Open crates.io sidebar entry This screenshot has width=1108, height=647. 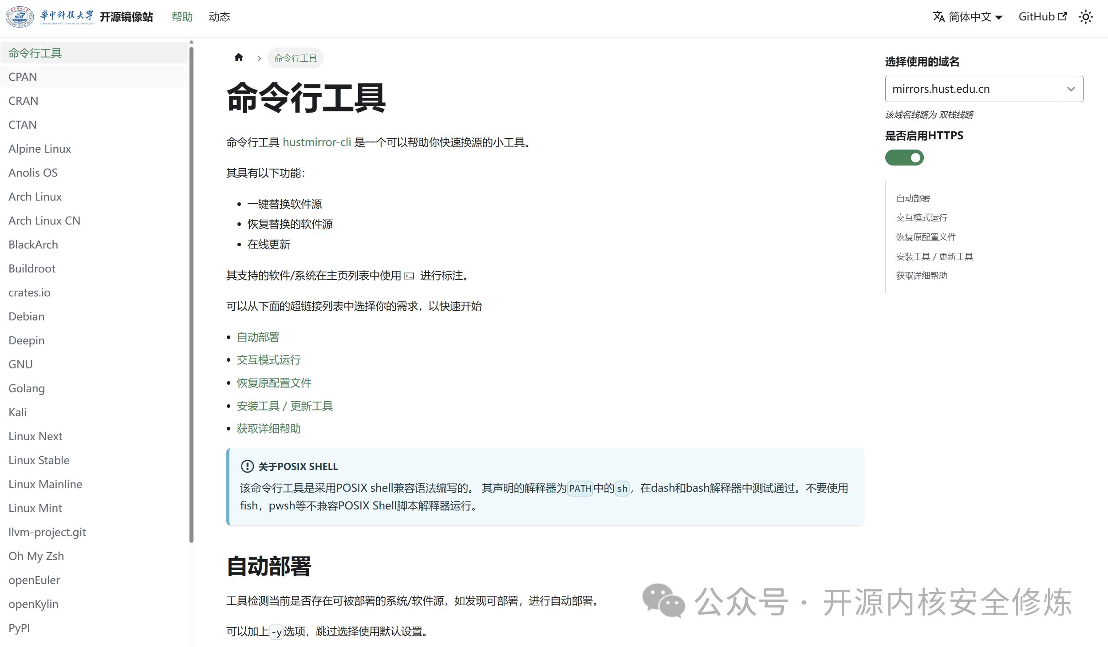[x=94, y=292]
